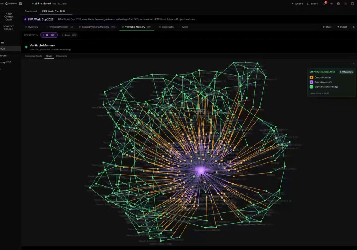Open Context Oracle in the sidebar
357x250 pixels.
pyautogui.click(x=8, y=28)
